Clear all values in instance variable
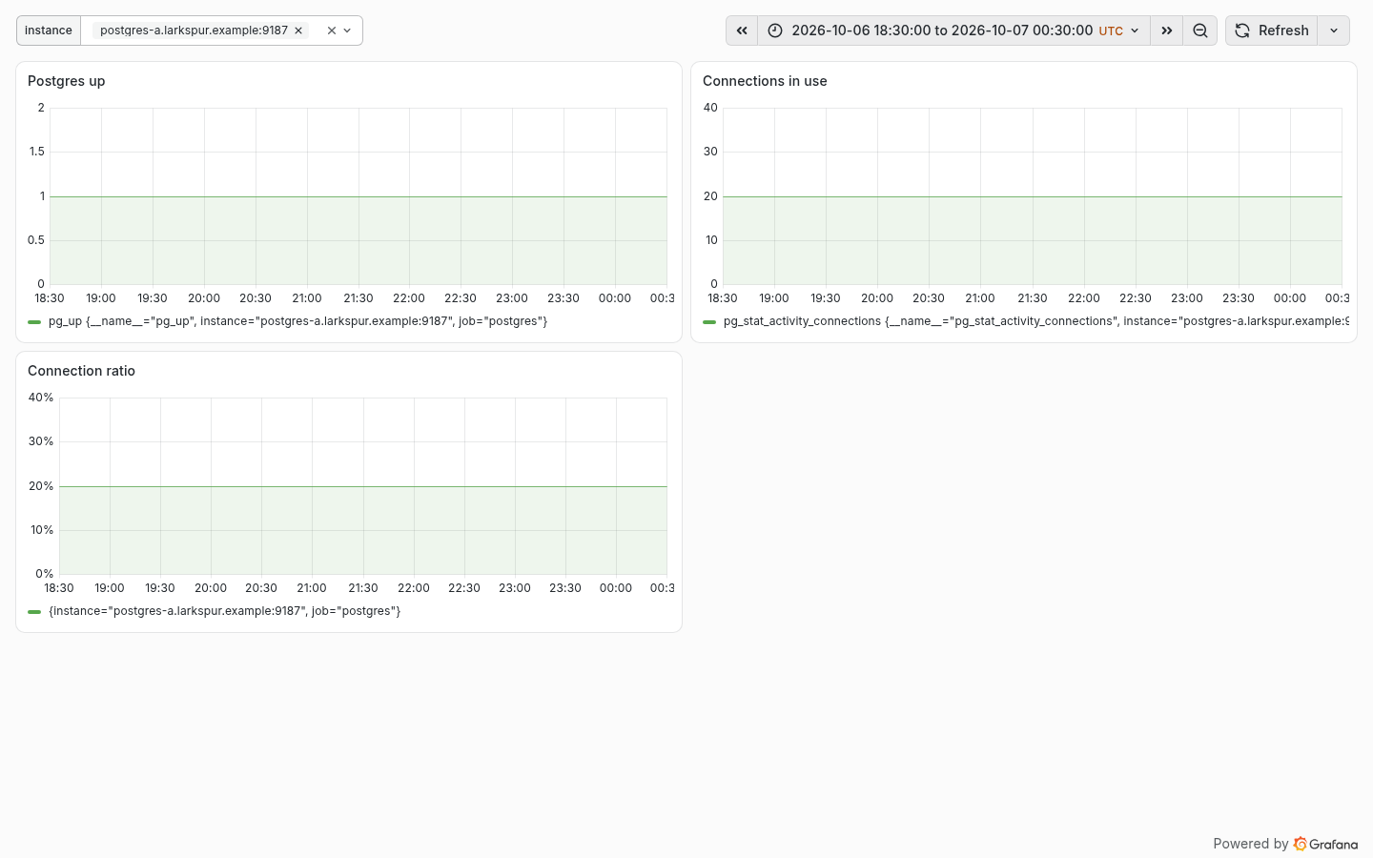 [x=332, y=31]
